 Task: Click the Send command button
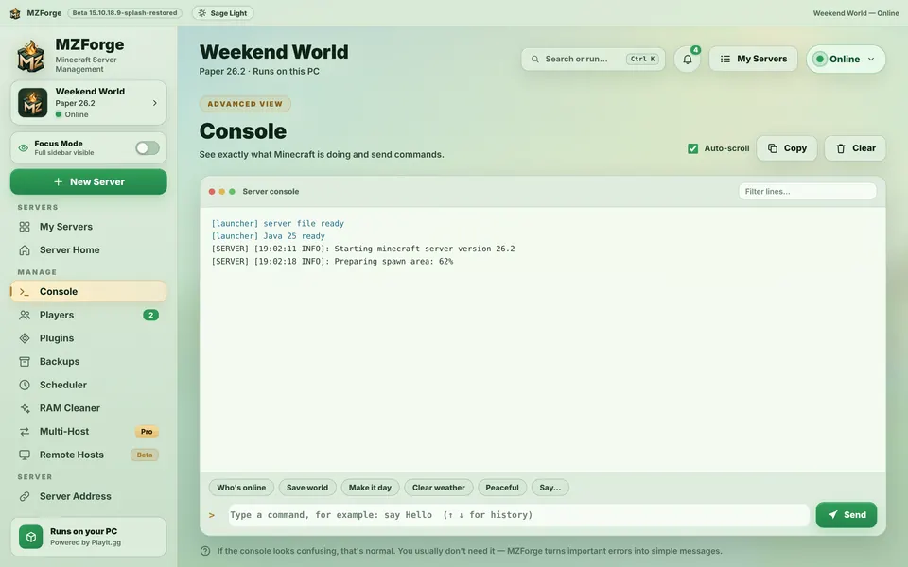coord(846,515)
